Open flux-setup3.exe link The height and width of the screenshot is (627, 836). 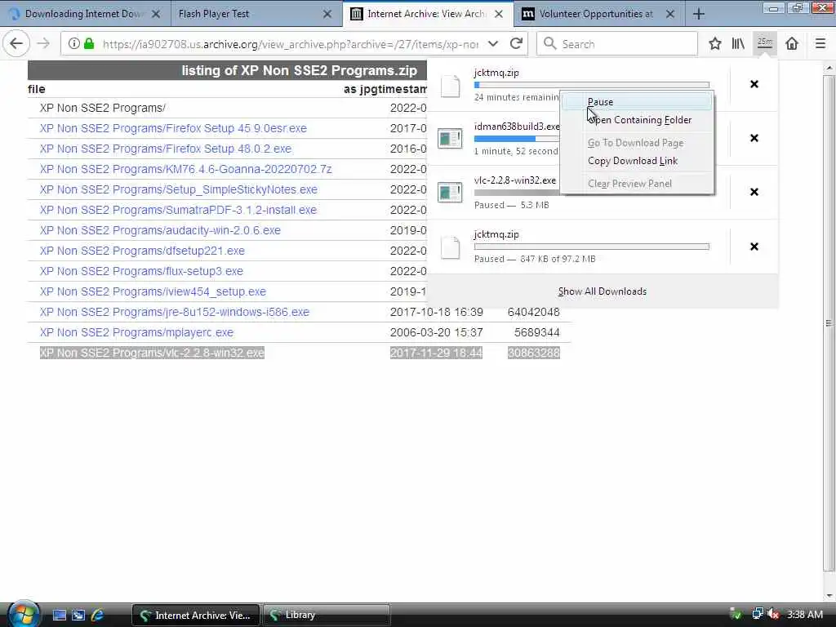point(141,271)
